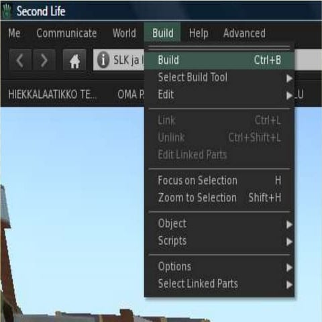
Task: Expand the Select Build Tool submenu arrow
Action: [x=289, y=78]
